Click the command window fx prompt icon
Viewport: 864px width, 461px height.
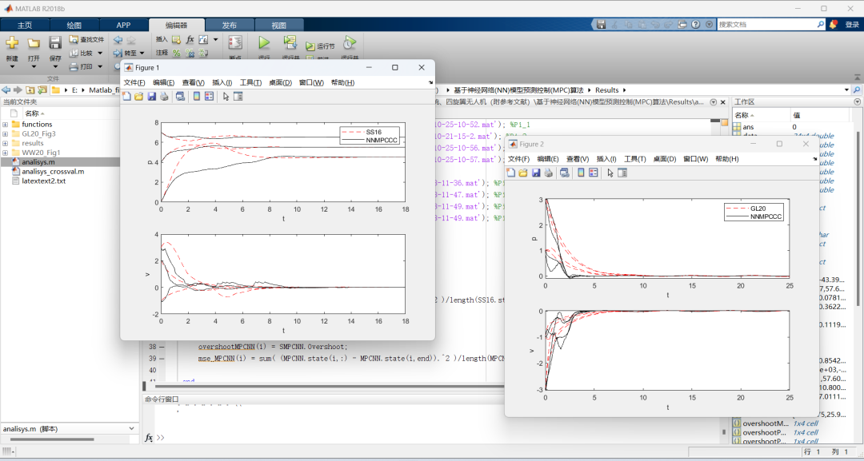(x=149, y=438)
